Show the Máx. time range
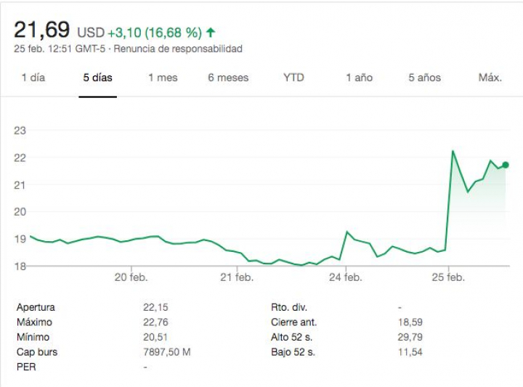Viewport: 523px width, 387px height. (490, 78)
